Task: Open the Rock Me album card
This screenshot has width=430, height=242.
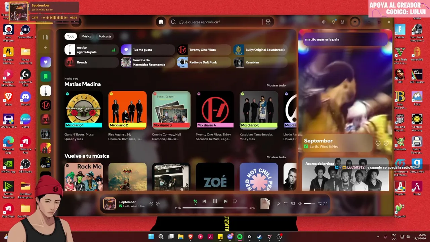Action: click(x=84, y=177)
